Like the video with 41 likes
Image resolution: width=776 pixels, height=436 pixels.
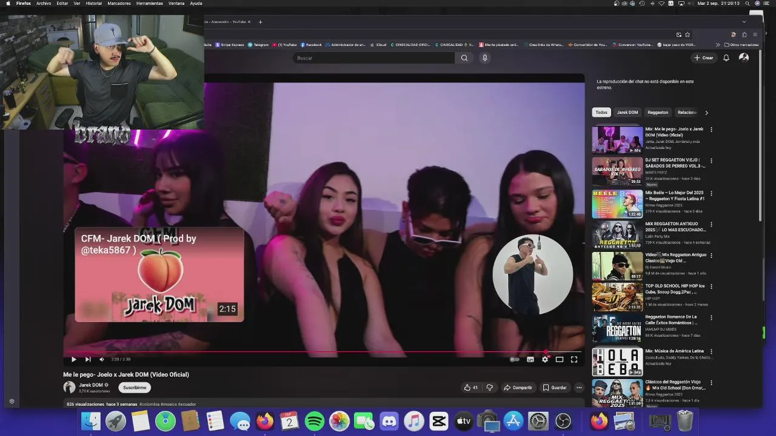pos(471,388)
